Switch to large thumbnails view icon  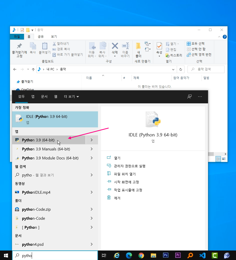click(x=224, y=159)
